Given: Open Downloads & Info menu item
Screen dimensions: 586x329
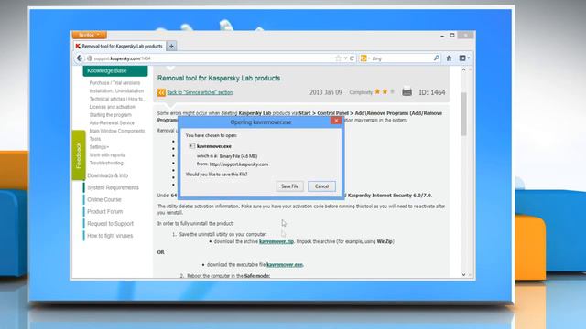Looking at the screenshot, I should pyautogui.click(x=108, y=175).
